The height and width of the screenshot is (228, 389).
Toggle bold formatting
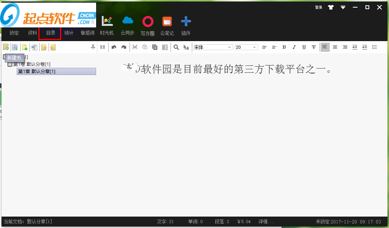click(284, 47)
